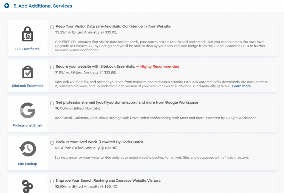Image resolution: width=284 pixels, height=193 pixels.
Task: Click the SSL Certificate label
Action: tap(27, 49)
